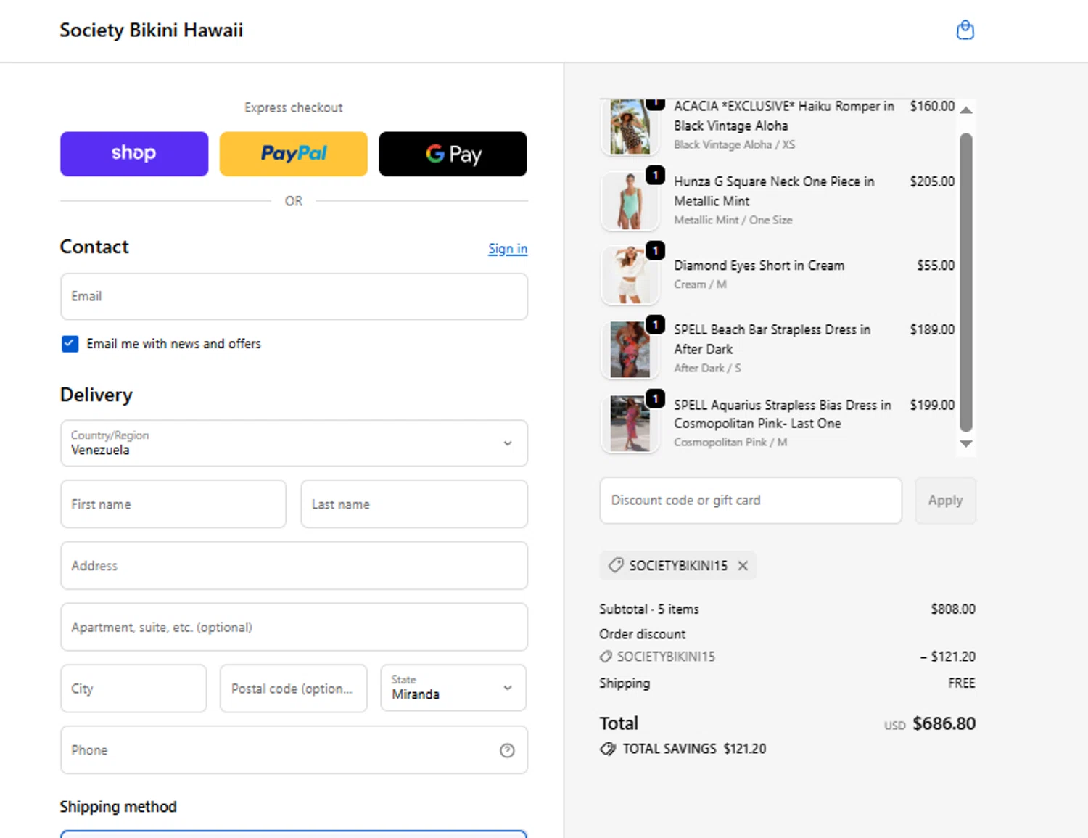Focus the Apartment, suite field
This screenshot has height=838, width=1088.
[294, 627]
